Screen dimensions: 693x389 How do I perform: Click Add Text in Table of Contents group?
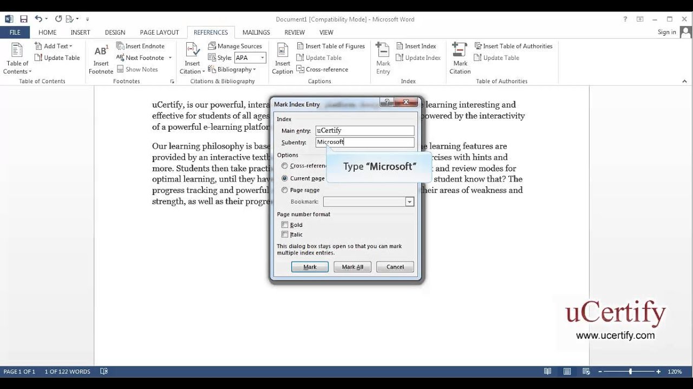[x=53, y=46]
